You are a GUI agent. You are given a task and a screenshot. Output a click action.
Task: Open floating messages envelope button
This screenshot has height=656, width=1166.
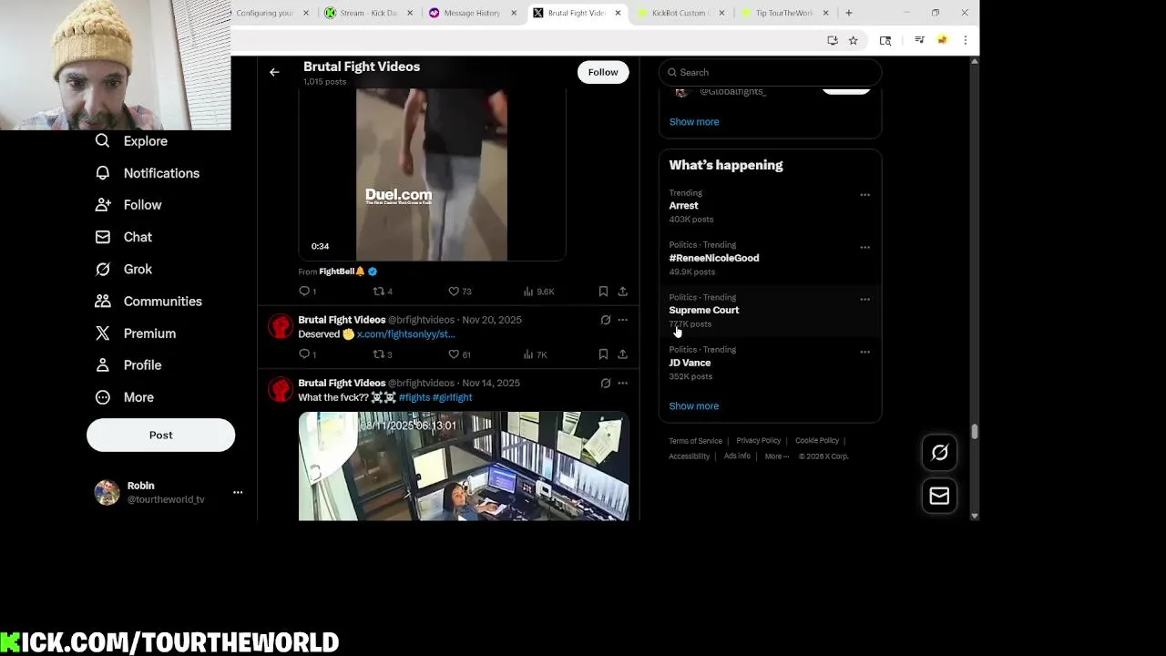pyautogui.click(x=939, y=496)
